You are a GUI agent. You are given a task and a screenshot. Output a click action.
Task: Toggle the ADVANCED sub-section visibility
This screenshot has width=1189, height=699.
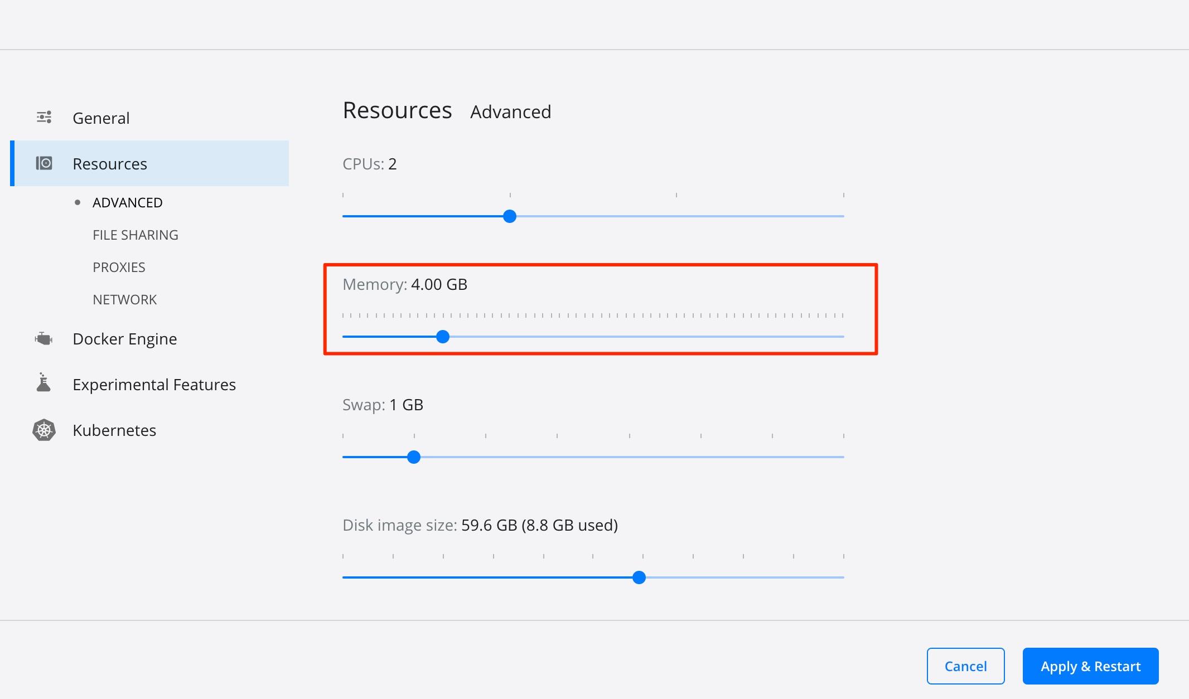(127, 201)
